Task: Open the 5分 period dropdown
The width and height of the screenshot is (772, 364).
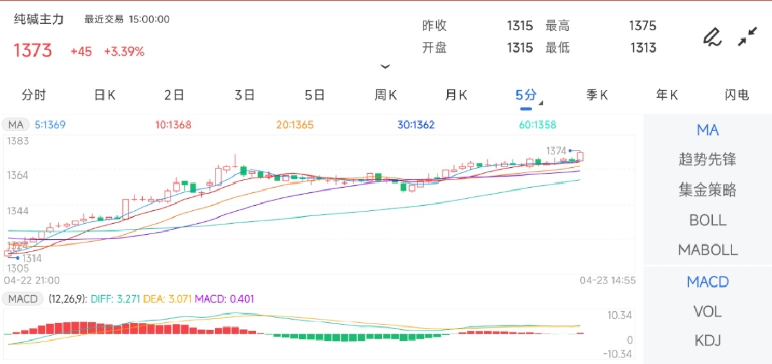Action: (x=528, y=96)
